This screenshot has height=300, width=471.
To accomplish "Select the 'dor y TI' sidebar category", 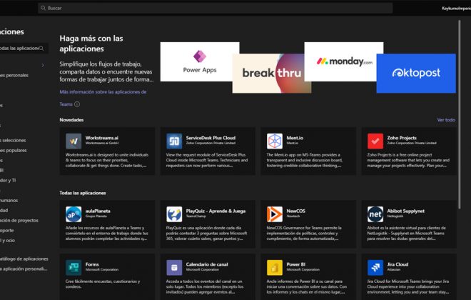I will [8, 181].
